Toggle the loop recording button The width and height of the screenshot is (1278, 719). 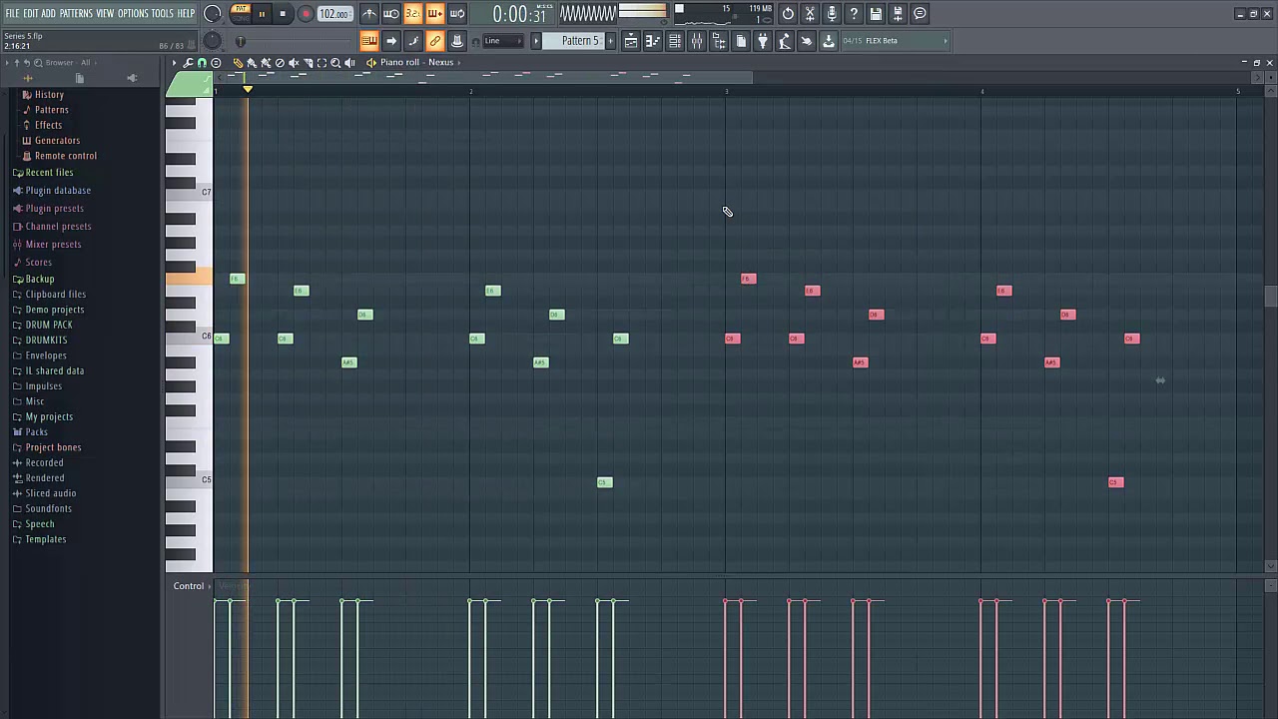click(457, 14)
